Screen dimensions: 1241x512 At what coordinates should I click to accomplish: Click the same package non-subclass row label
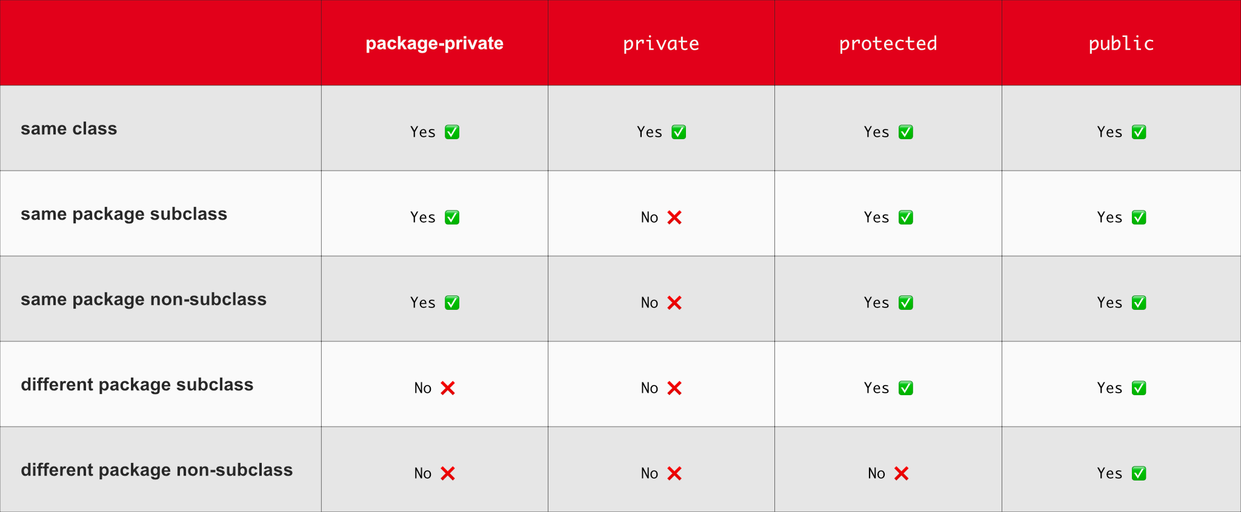click(x=144, y=300)
